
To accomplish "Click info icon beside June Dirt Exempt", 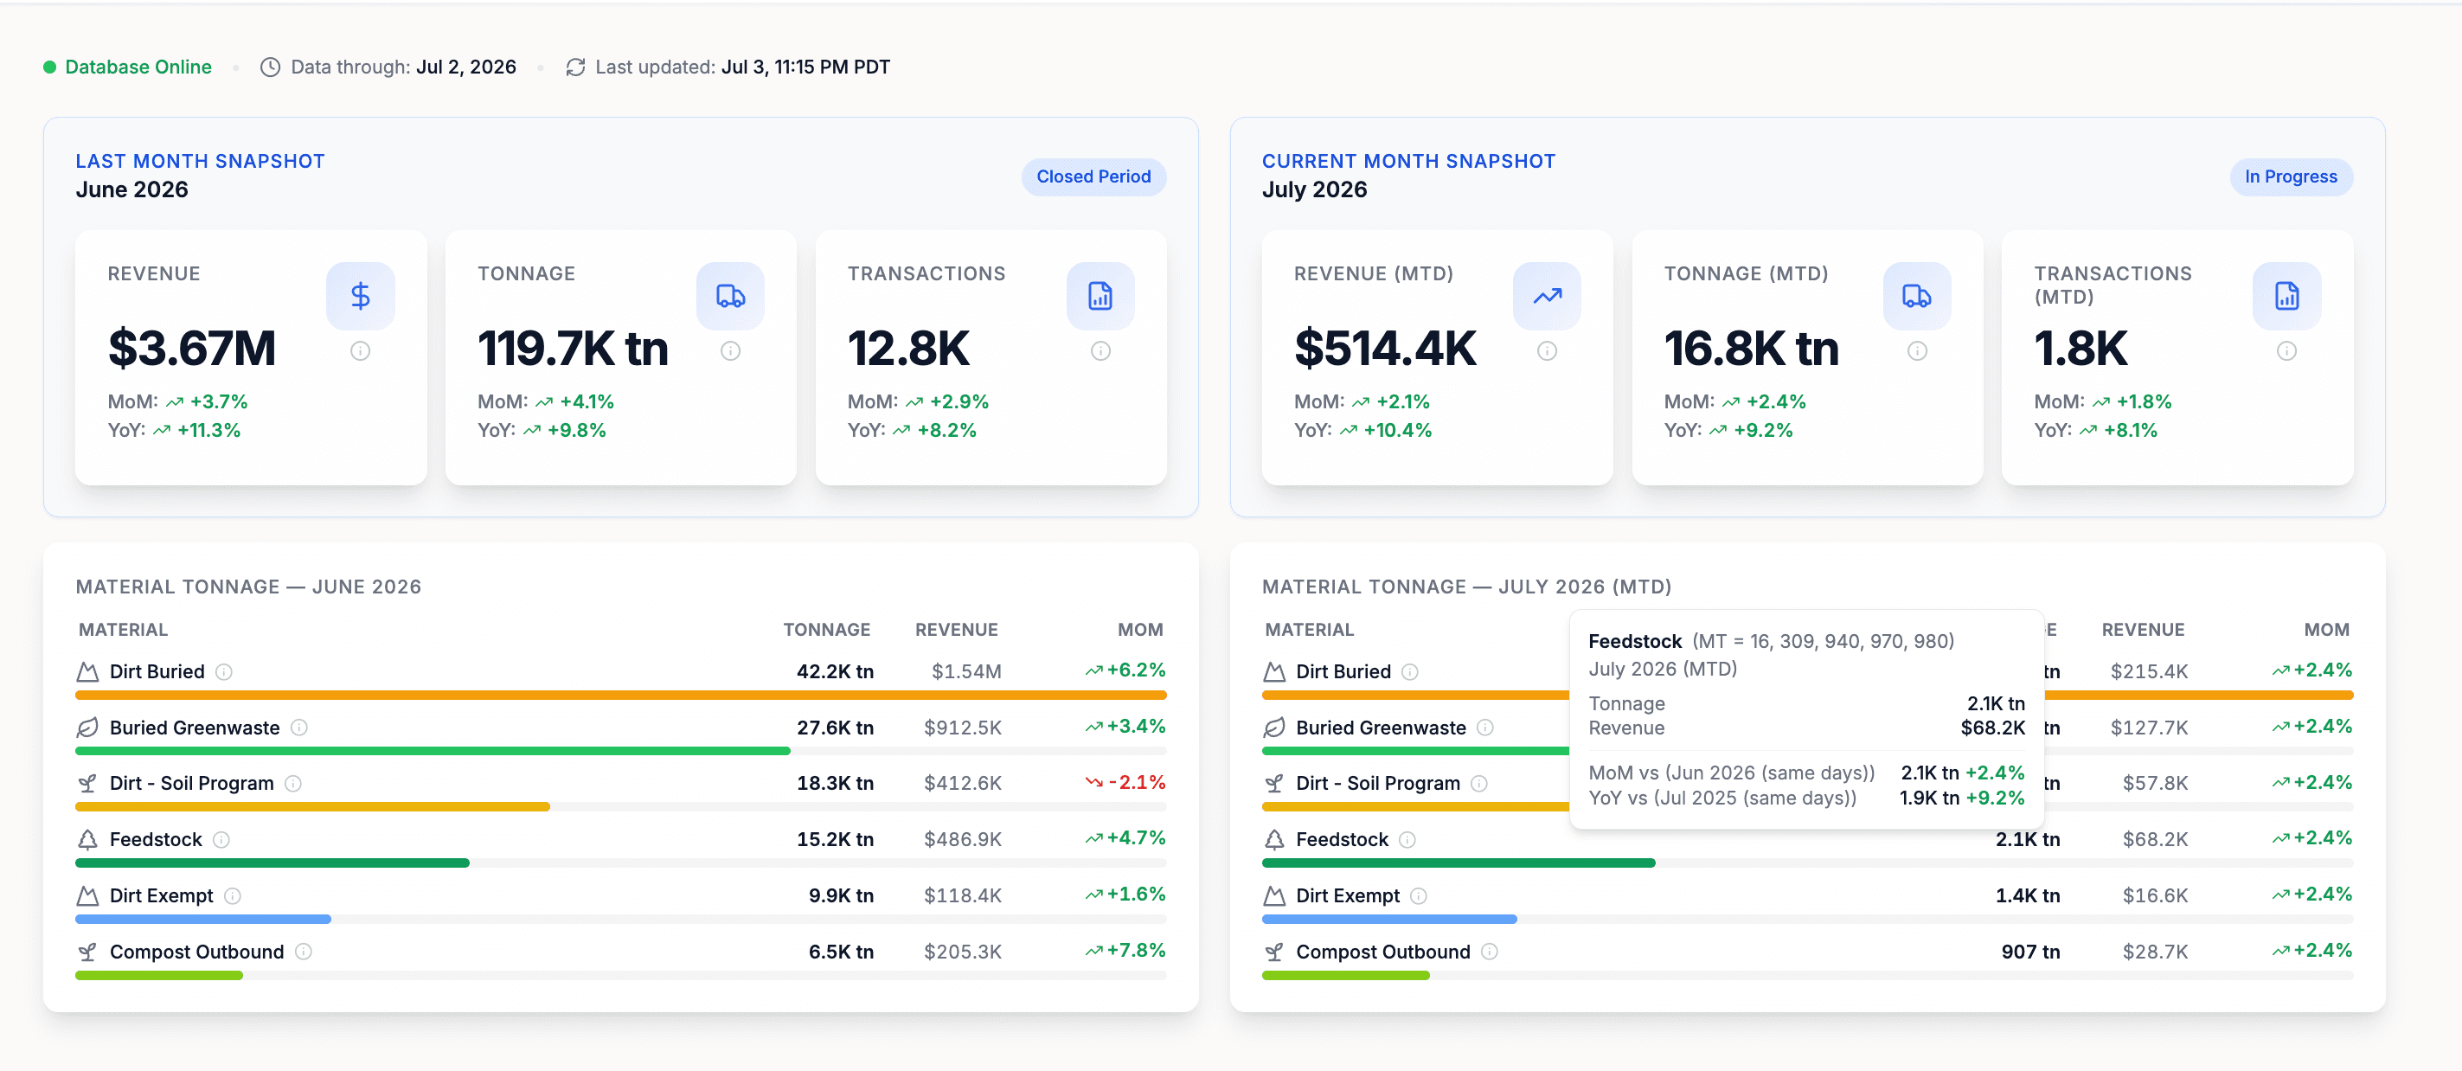I will (x=232, y=896).
